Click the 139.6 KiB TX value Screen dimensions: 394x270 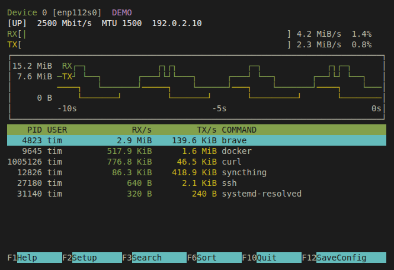click(194, 140)
